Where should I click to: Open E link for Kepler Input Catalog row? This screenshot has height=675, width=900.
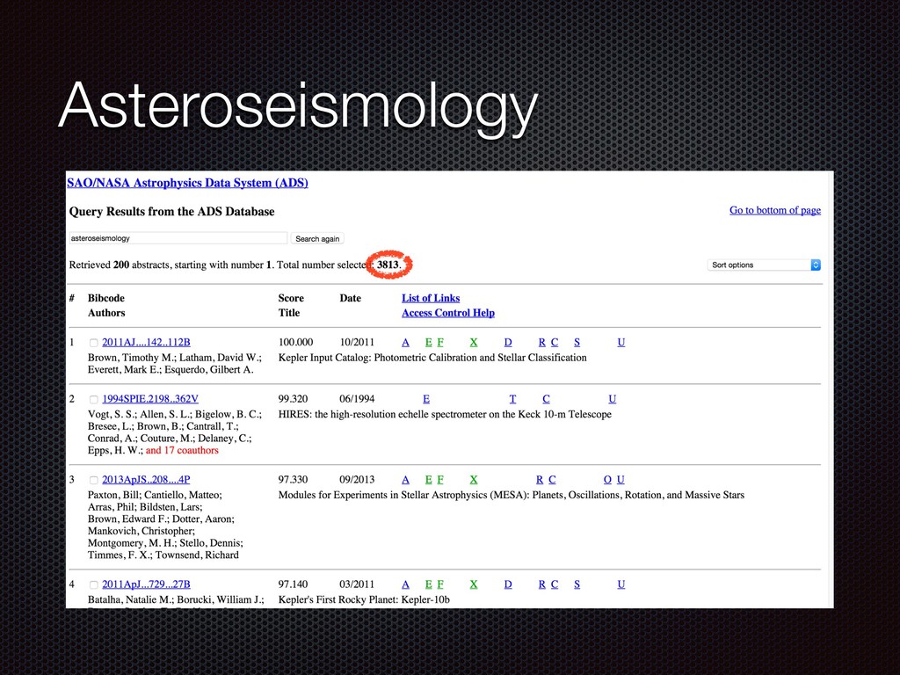click(x=428, y=342)
